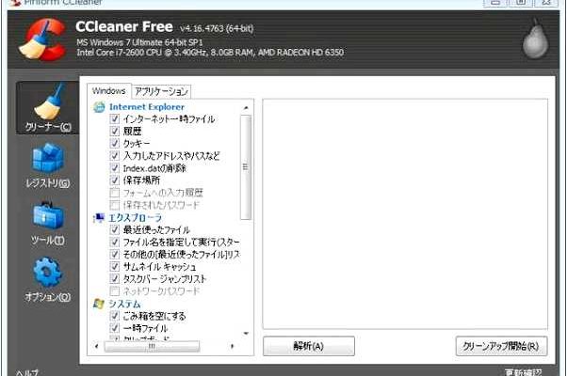Viewport: 567px width, 376px height.
Task: Click the CCleaner logo in header
Action: (42, 39)
